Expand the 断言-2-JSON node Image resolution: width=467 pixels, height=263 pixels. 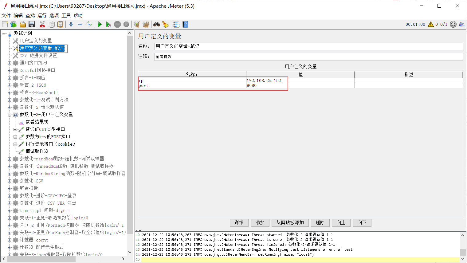[x=10, y=85]
